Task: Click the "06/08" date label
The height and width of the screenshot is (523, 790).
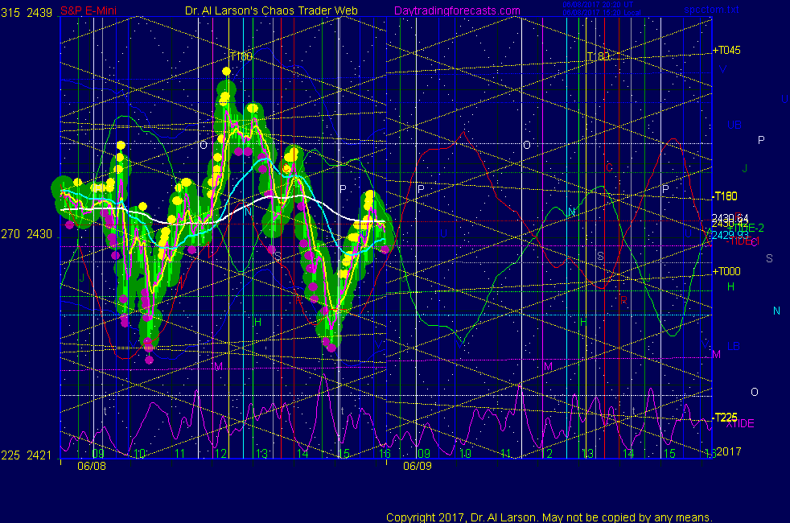Action: [x=92, y=466]
